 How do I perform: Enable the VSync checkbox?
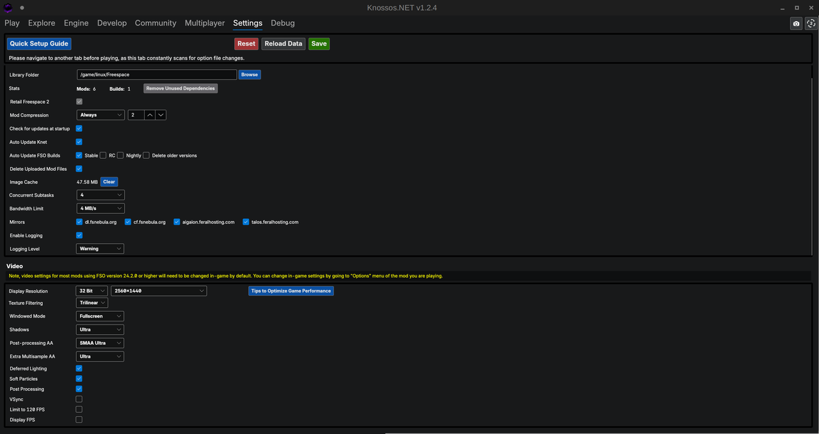pos(79,399)
